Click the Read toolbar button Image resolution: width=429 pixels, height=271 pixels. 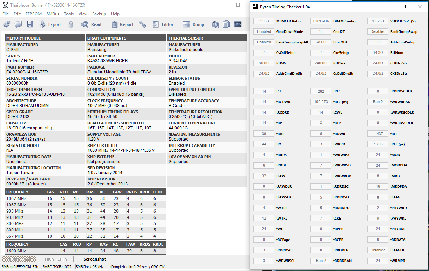coord(91,24)
